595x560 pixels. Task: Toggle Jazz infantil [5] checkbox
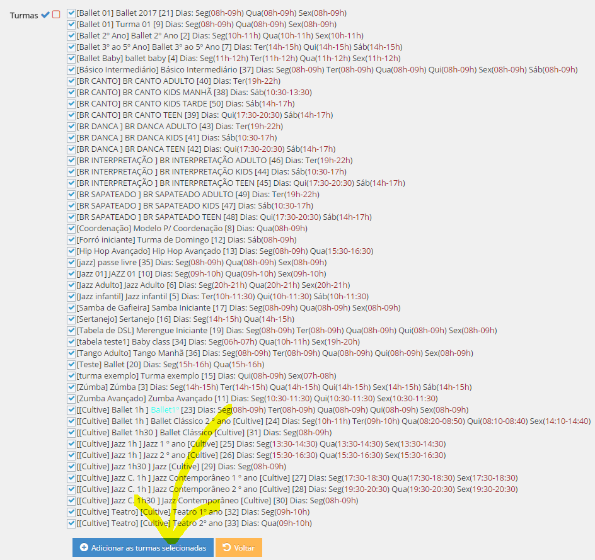[x=71, y=297]
